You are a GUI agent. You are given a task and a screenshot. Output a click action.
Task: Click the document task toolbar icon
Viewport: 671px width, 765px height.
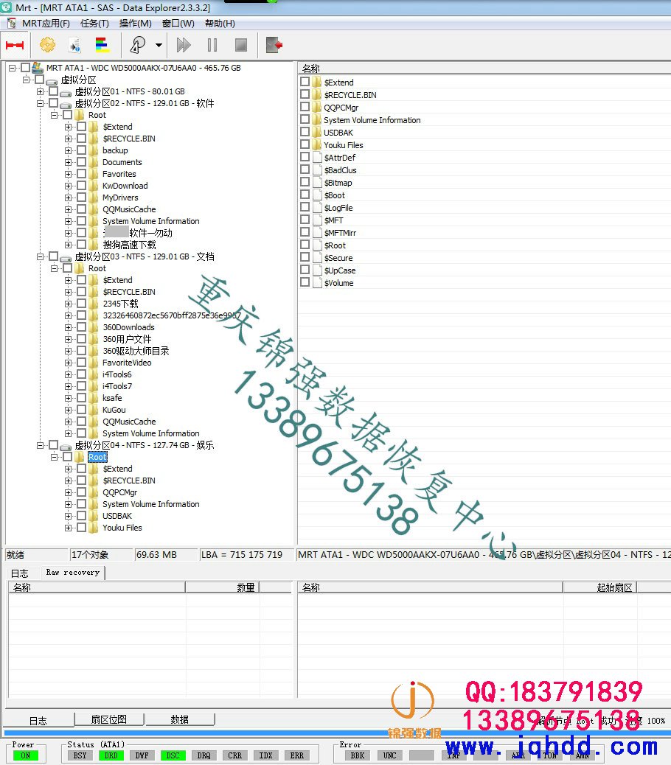(74, 46)
